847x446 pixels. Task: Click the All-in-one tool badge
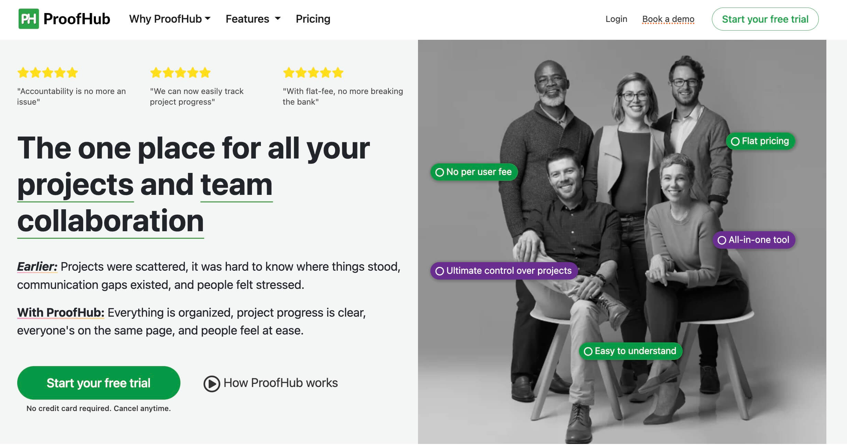(754, 240)
